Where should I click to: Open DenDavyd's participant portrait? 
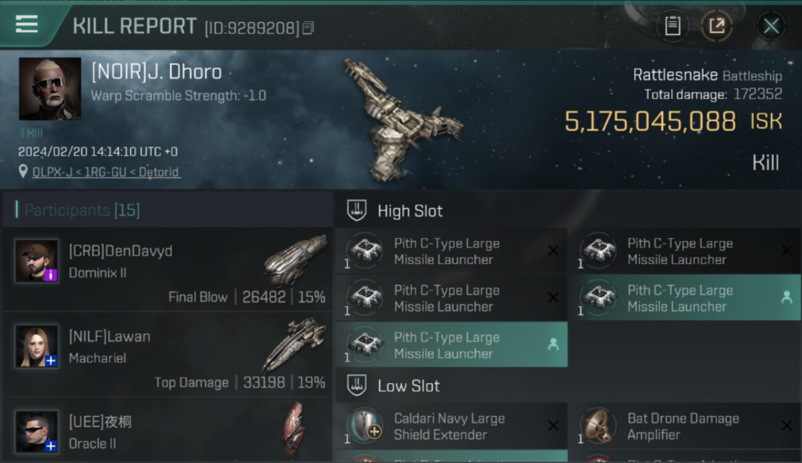[x=37, y=261]
